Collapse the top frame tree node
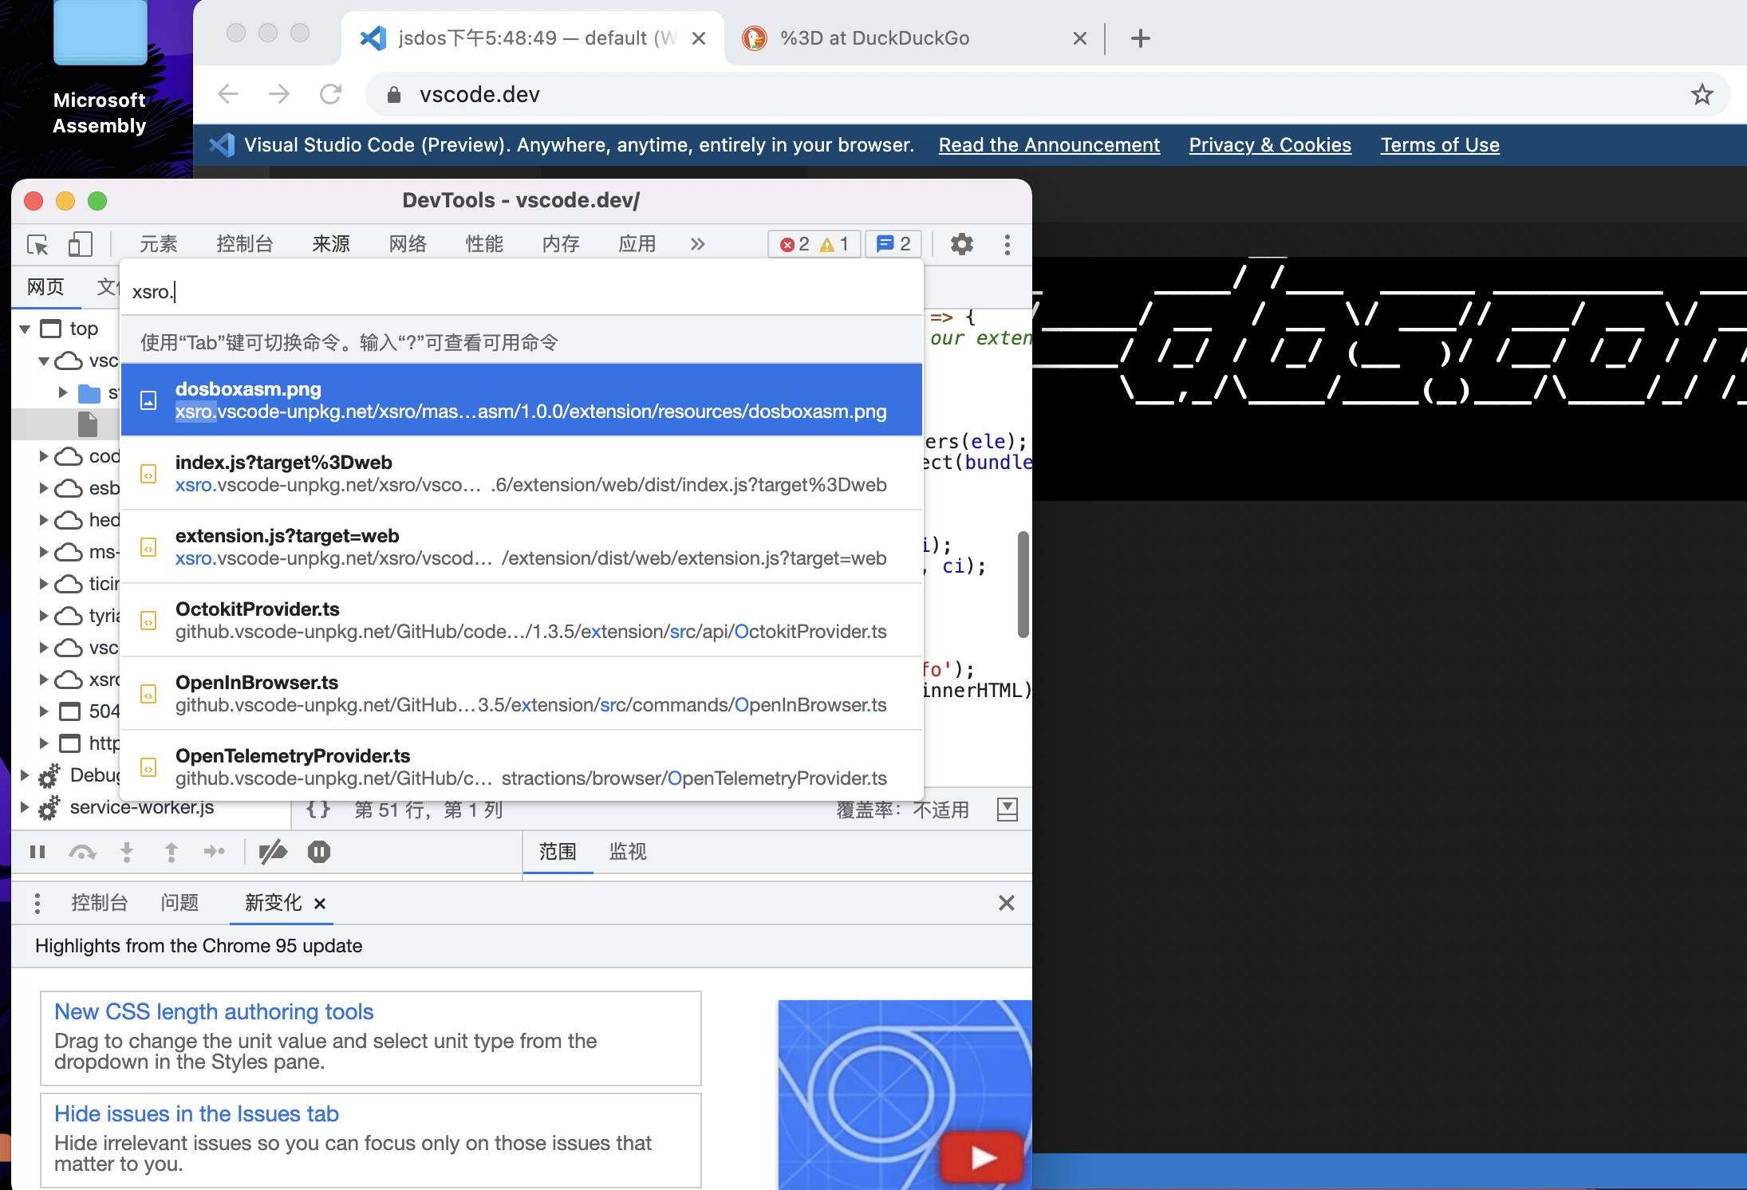This screenshot has height=1190, width=1747. [26, 328]
